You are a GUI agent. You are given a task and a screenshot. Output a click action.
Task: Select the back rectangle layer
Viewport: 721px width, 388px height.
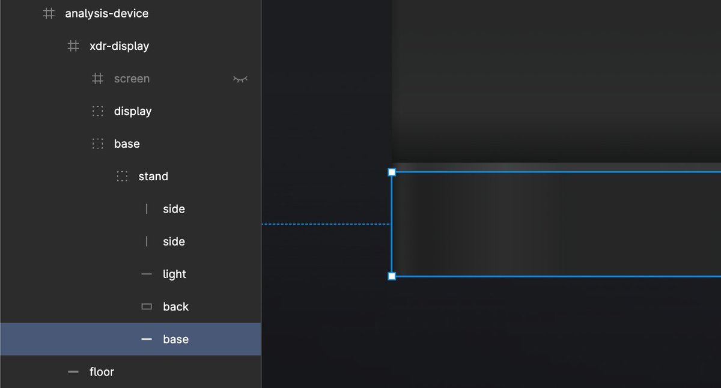tap(175, 306)
